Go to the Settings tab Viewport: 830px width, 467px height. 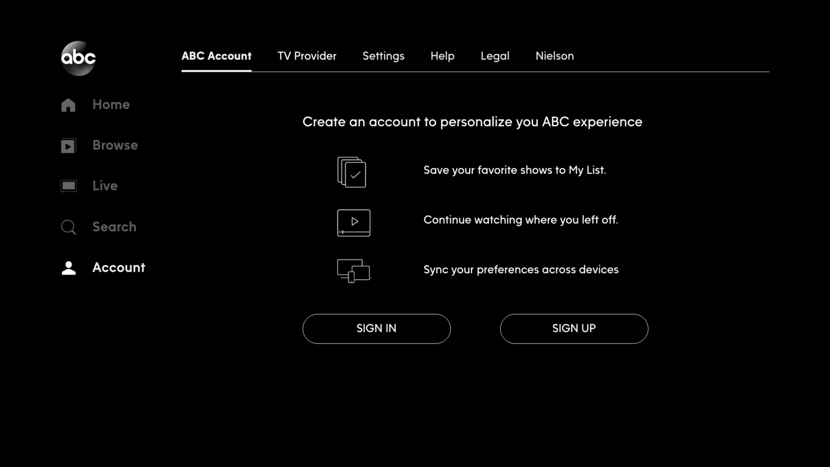(383, 56)
